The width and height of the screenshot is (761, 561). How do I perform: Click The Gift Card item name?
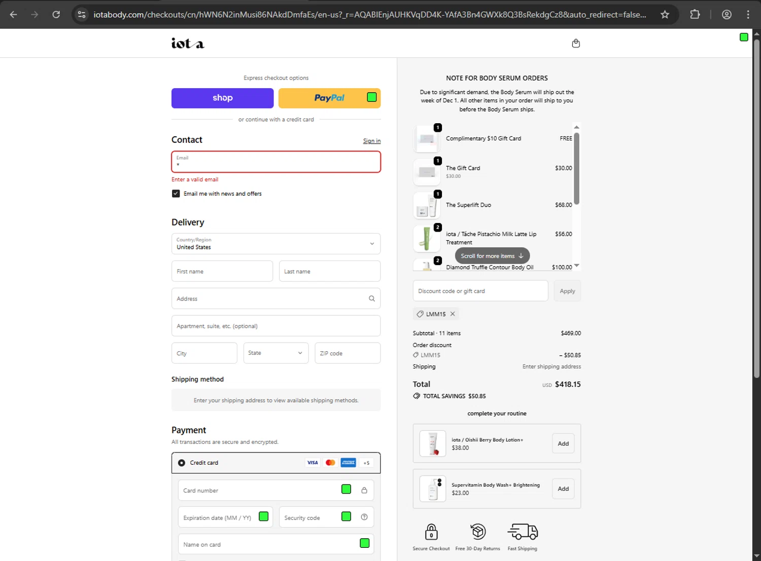coord(463,168)
